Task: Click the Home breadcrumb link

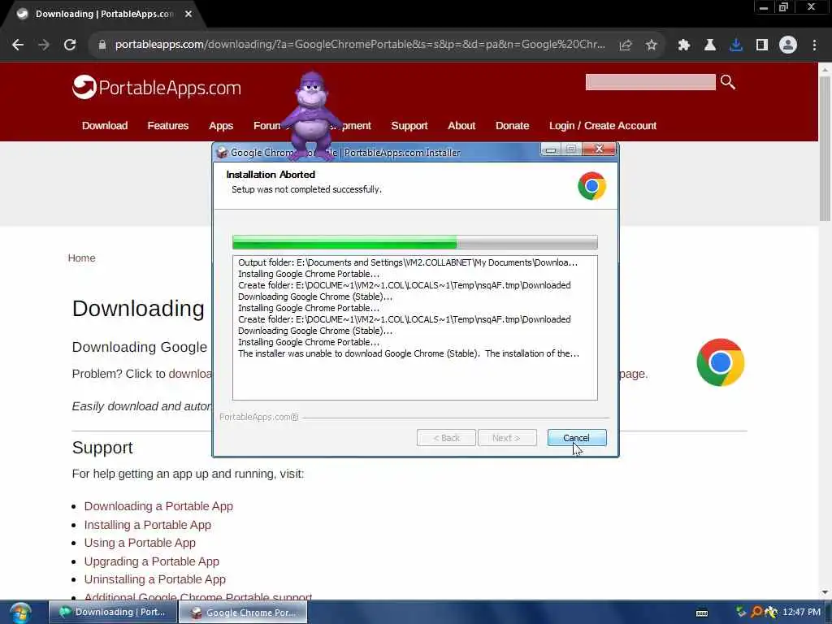Action: click(82, 258)
